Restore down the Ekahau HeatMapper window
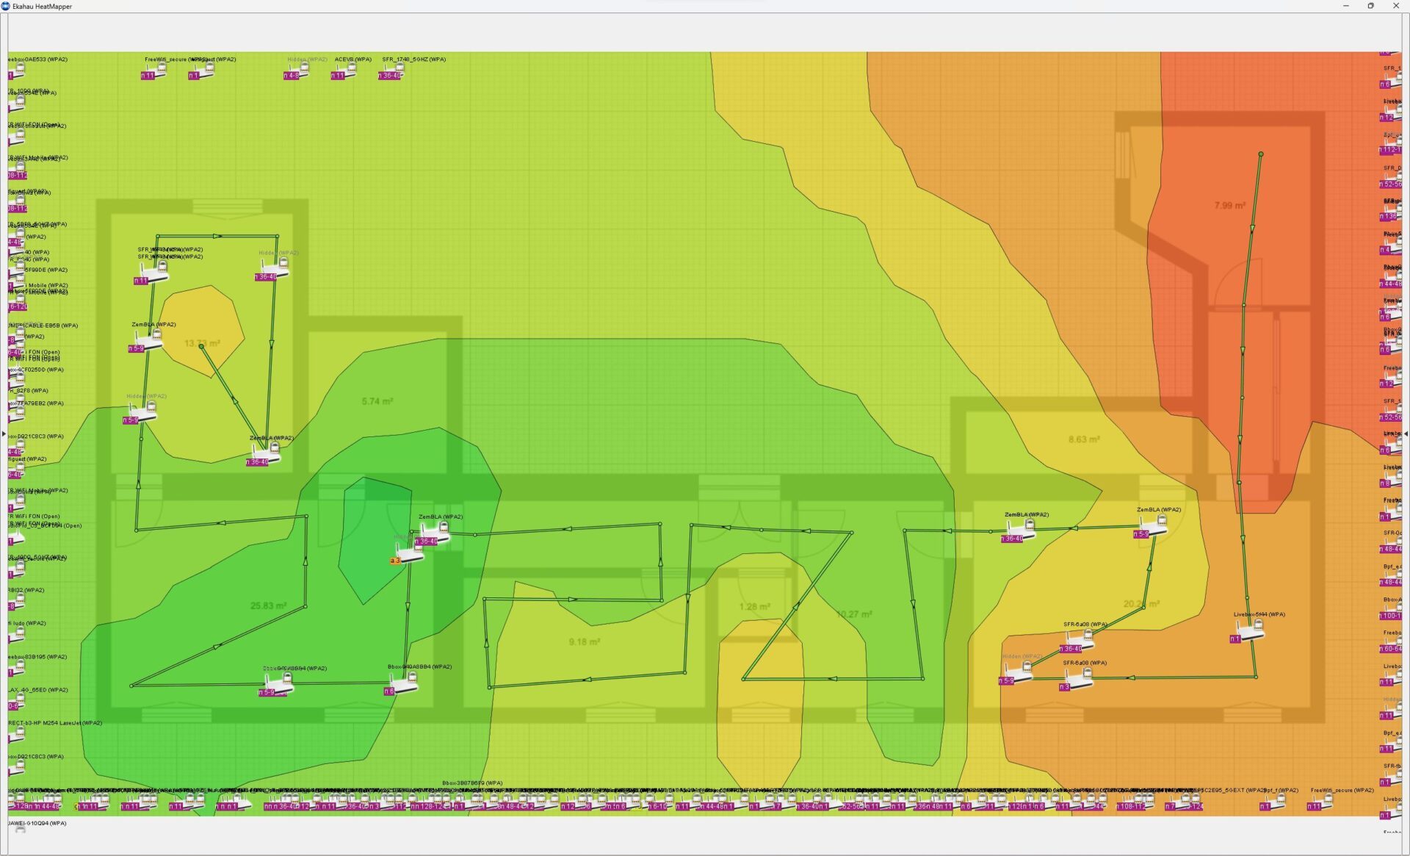Screen dimensions: 1410x856 pos(1370,6)
